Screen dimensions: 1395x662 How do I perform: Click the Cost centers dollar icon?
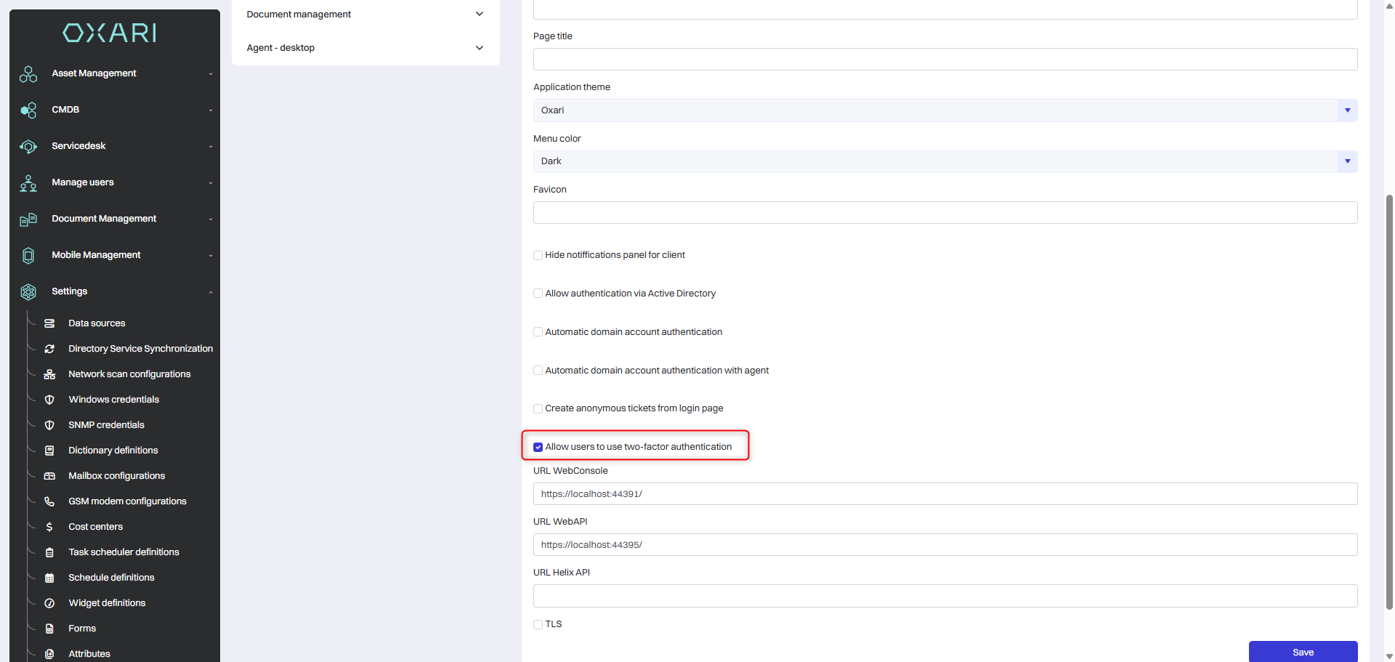49,527
